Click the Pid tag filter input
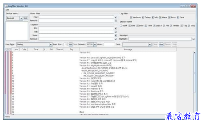 pyautogui.click(x=76, y=28)
